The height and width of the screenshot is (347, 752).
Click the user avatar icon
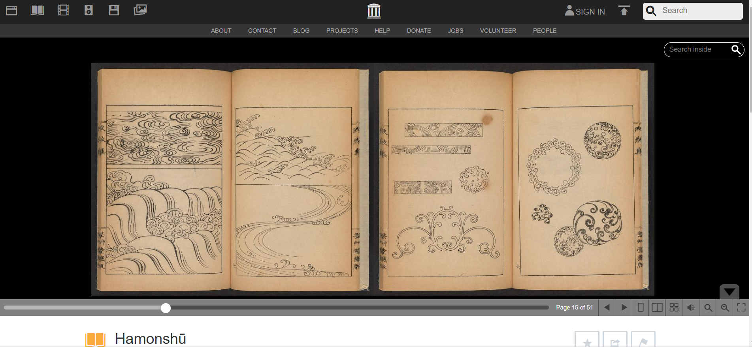coord(569,10)
